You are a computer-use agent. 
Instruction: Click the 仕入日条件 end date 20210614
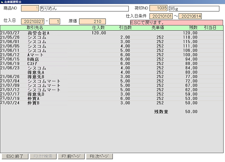coord(190,16)
